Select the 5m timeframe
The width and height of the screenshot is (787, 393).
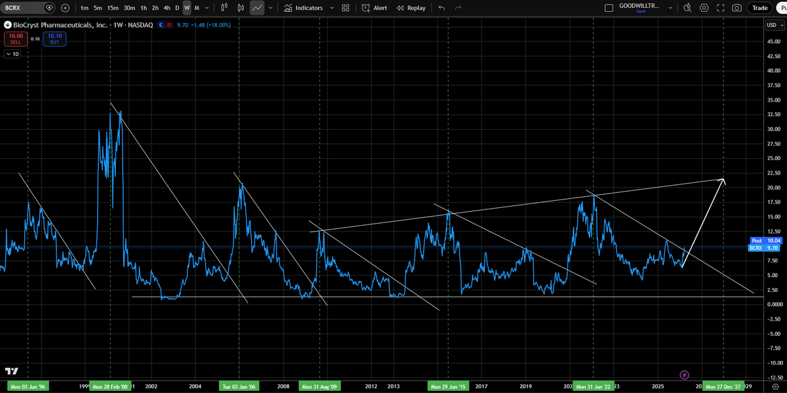[x=98, y=8]
